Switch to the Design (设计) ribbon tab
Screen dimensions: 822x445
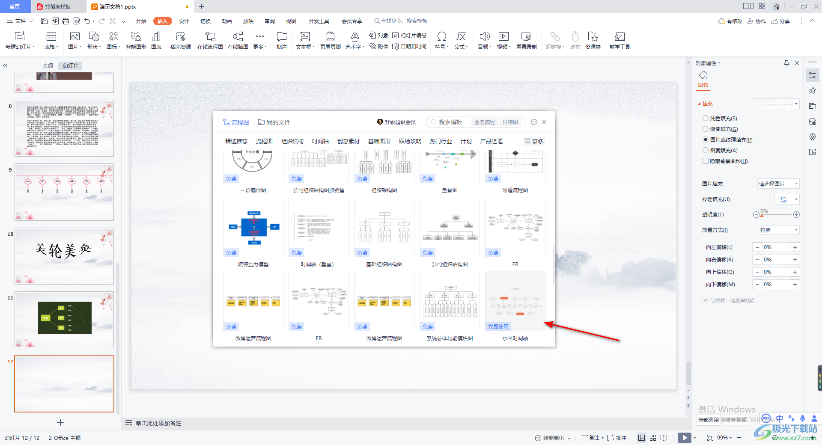click(x=184, y=21)
